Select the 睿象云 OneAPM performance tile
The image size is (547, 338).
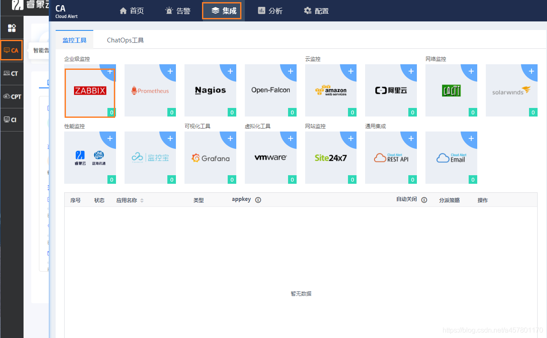[90, 158]
